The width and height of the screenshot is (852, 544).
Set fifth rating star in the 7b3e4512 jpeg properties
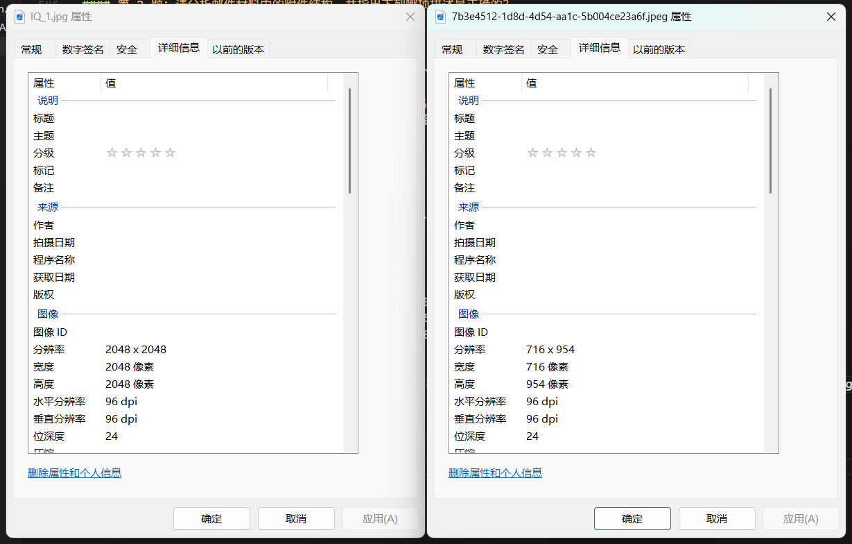591,153
